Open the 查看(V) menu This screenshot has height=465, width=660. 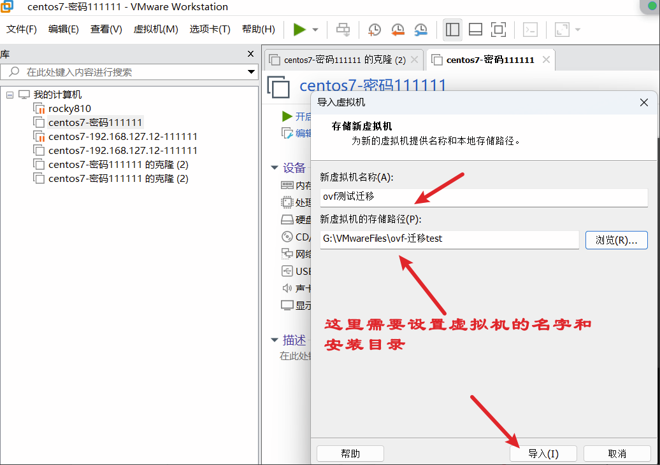point(106,29)
